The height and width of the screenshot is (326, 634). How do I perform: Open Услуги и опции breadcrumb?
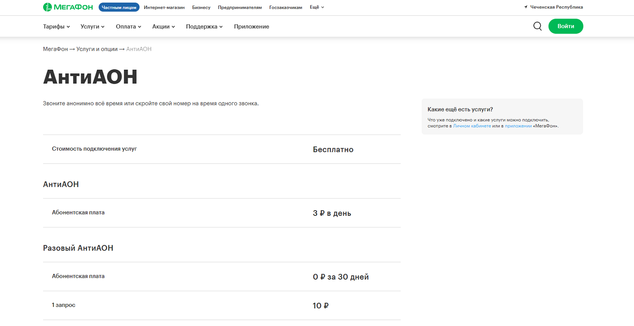[x=97, y=49]
